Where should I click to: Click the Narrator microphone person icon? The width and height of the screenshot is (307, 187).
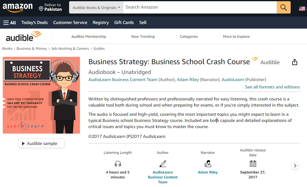[208, 164]
